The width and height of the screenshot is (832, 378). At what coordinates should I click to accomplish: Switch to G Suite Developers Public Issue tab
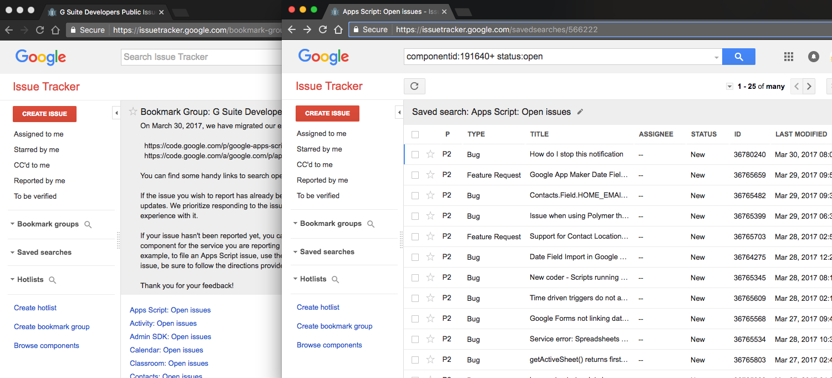click(x=105, y=12)
